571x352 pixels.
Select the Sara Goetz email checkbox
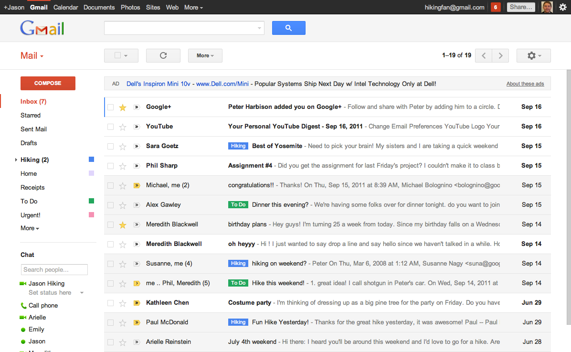[110, 147]
